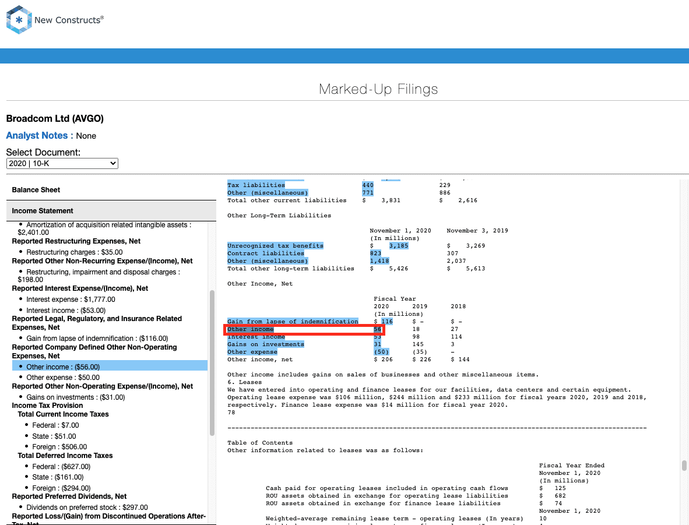689x525 pixels.
Task: Select Dividends on preferred stock : $297.00
Action: (87, 508)
